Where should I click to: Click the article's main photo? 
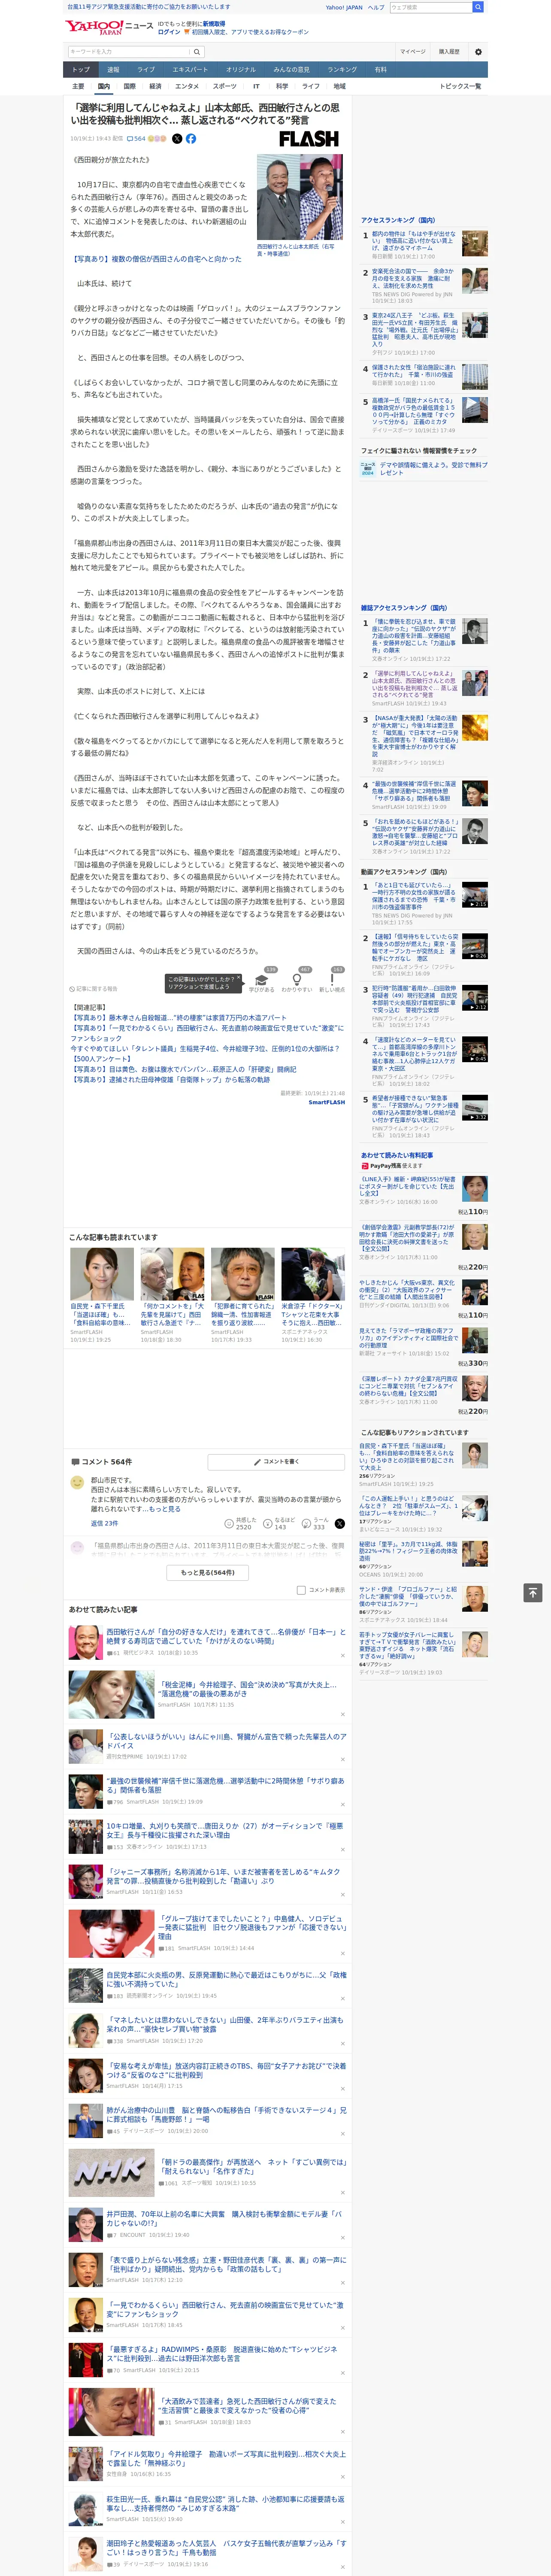point(299,197)
